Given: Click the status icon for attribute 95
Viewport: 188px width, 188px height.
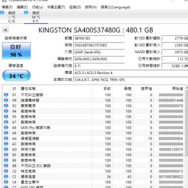Looking at the screenshot, I should pos(6,117).
